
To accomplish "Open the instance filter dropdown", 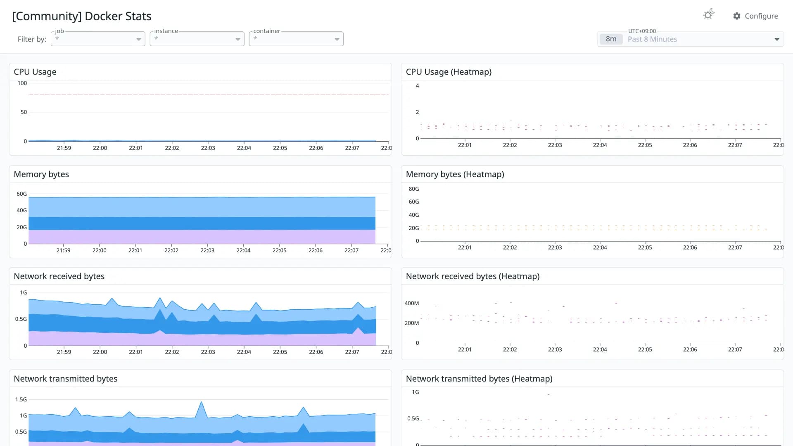I will [x=197, y=39].
